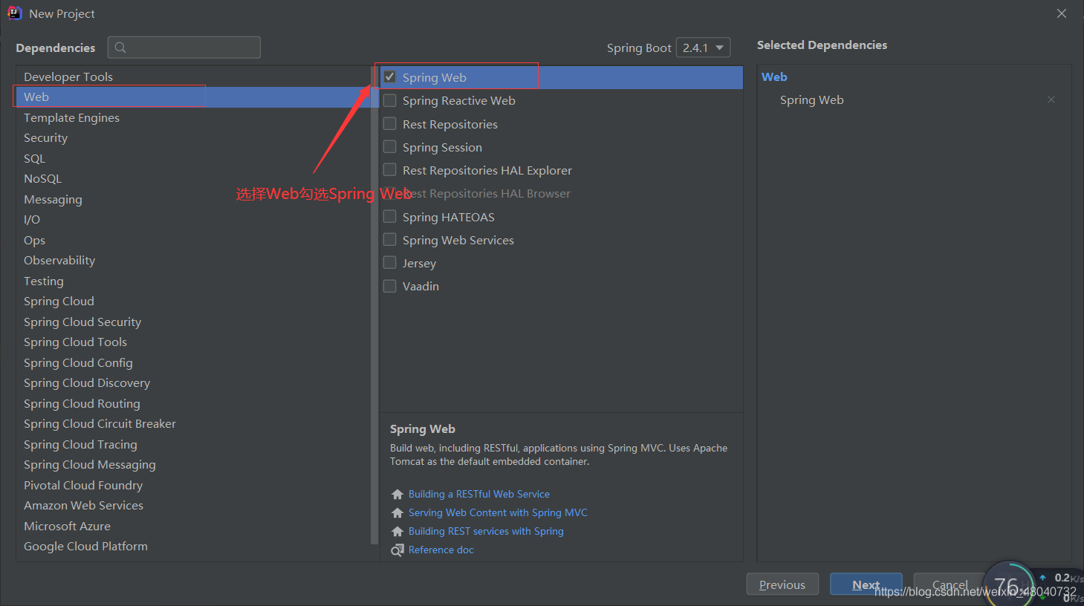Viewport: 1084px width, 606px height.
Task: Uncheck the Spring Web checkbox
Action: tap(390, 76)
